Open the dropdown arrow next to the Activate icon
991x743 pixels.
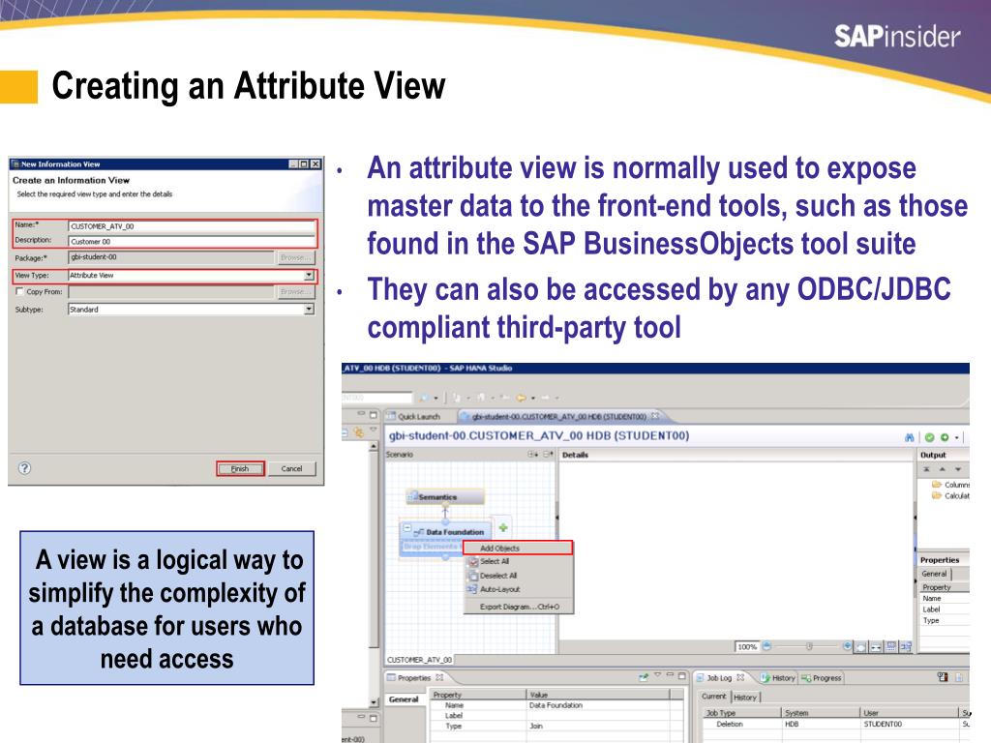pos(957,437)
